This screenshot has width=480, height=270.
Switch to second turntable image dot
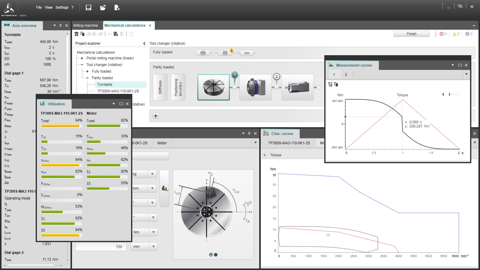tap(216, 255)
